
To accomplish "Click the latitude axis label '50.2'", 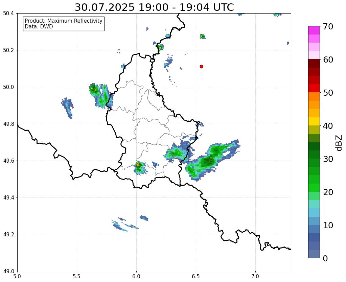I will [x=8, y=50].
